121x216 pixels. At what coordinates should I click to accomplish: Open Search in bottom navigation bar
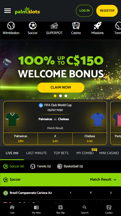[85, 210]
